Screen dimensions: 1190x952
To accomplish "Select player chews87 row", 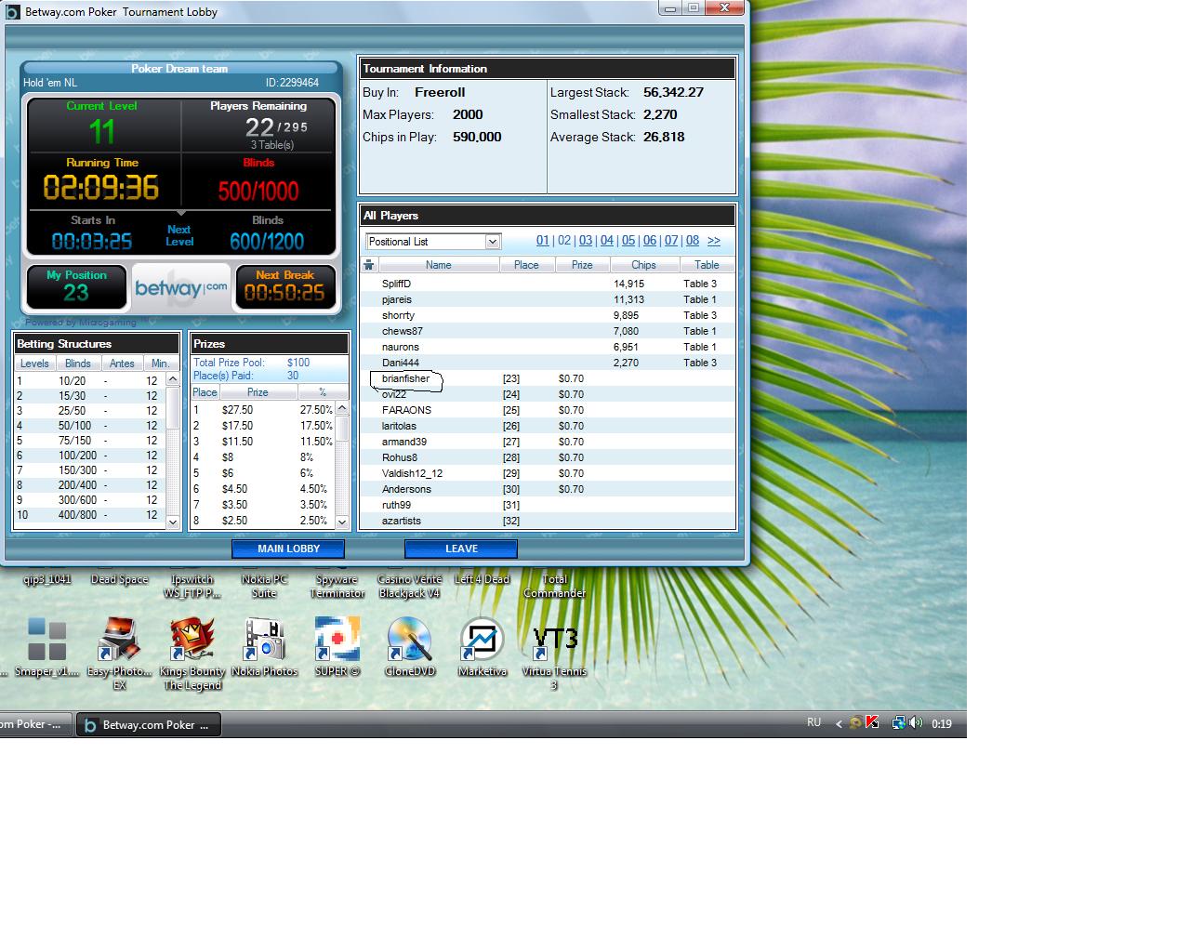I will tap(549, 331).
